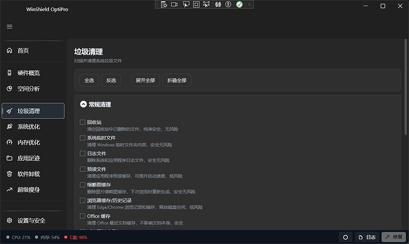Open 空间分析 page

click(33, 89)
